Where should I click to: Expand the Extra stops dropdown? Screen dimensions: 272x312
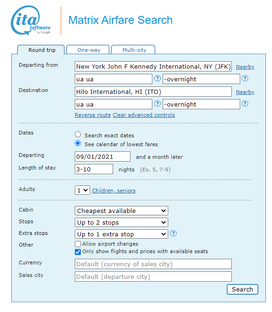122,234
